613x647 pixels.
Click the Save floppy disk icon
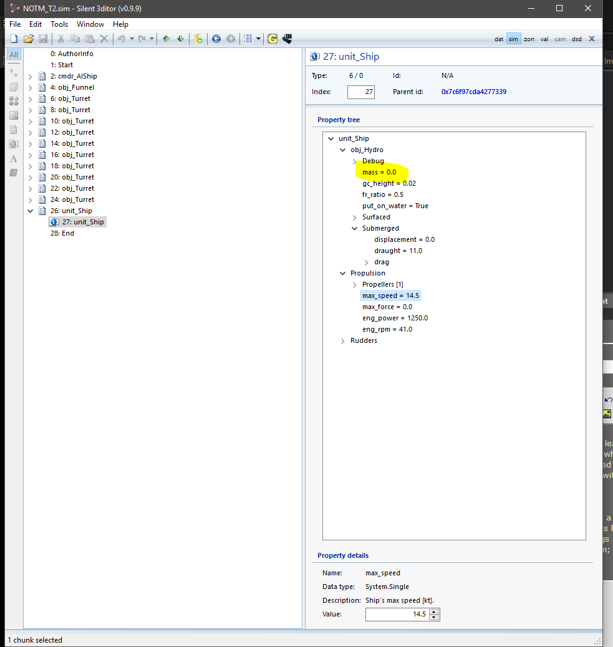(43, 39)
